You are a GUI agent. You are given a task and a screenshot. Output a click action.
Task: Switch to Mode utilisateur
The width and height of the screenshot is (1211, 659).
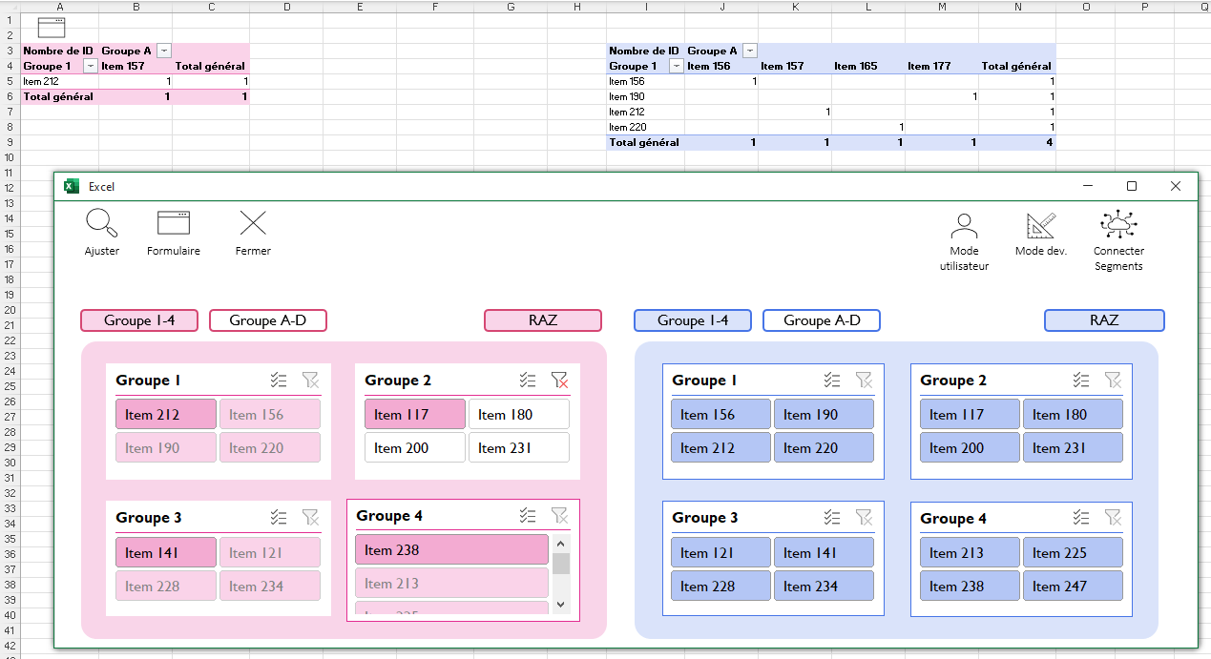(x=964, y=226)
